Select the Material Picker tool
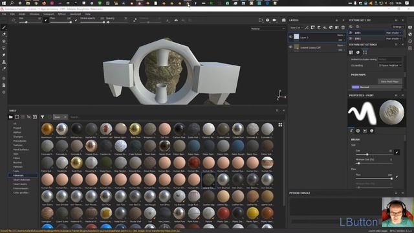Viewport: 414px width, 233px height. (4, 69)
